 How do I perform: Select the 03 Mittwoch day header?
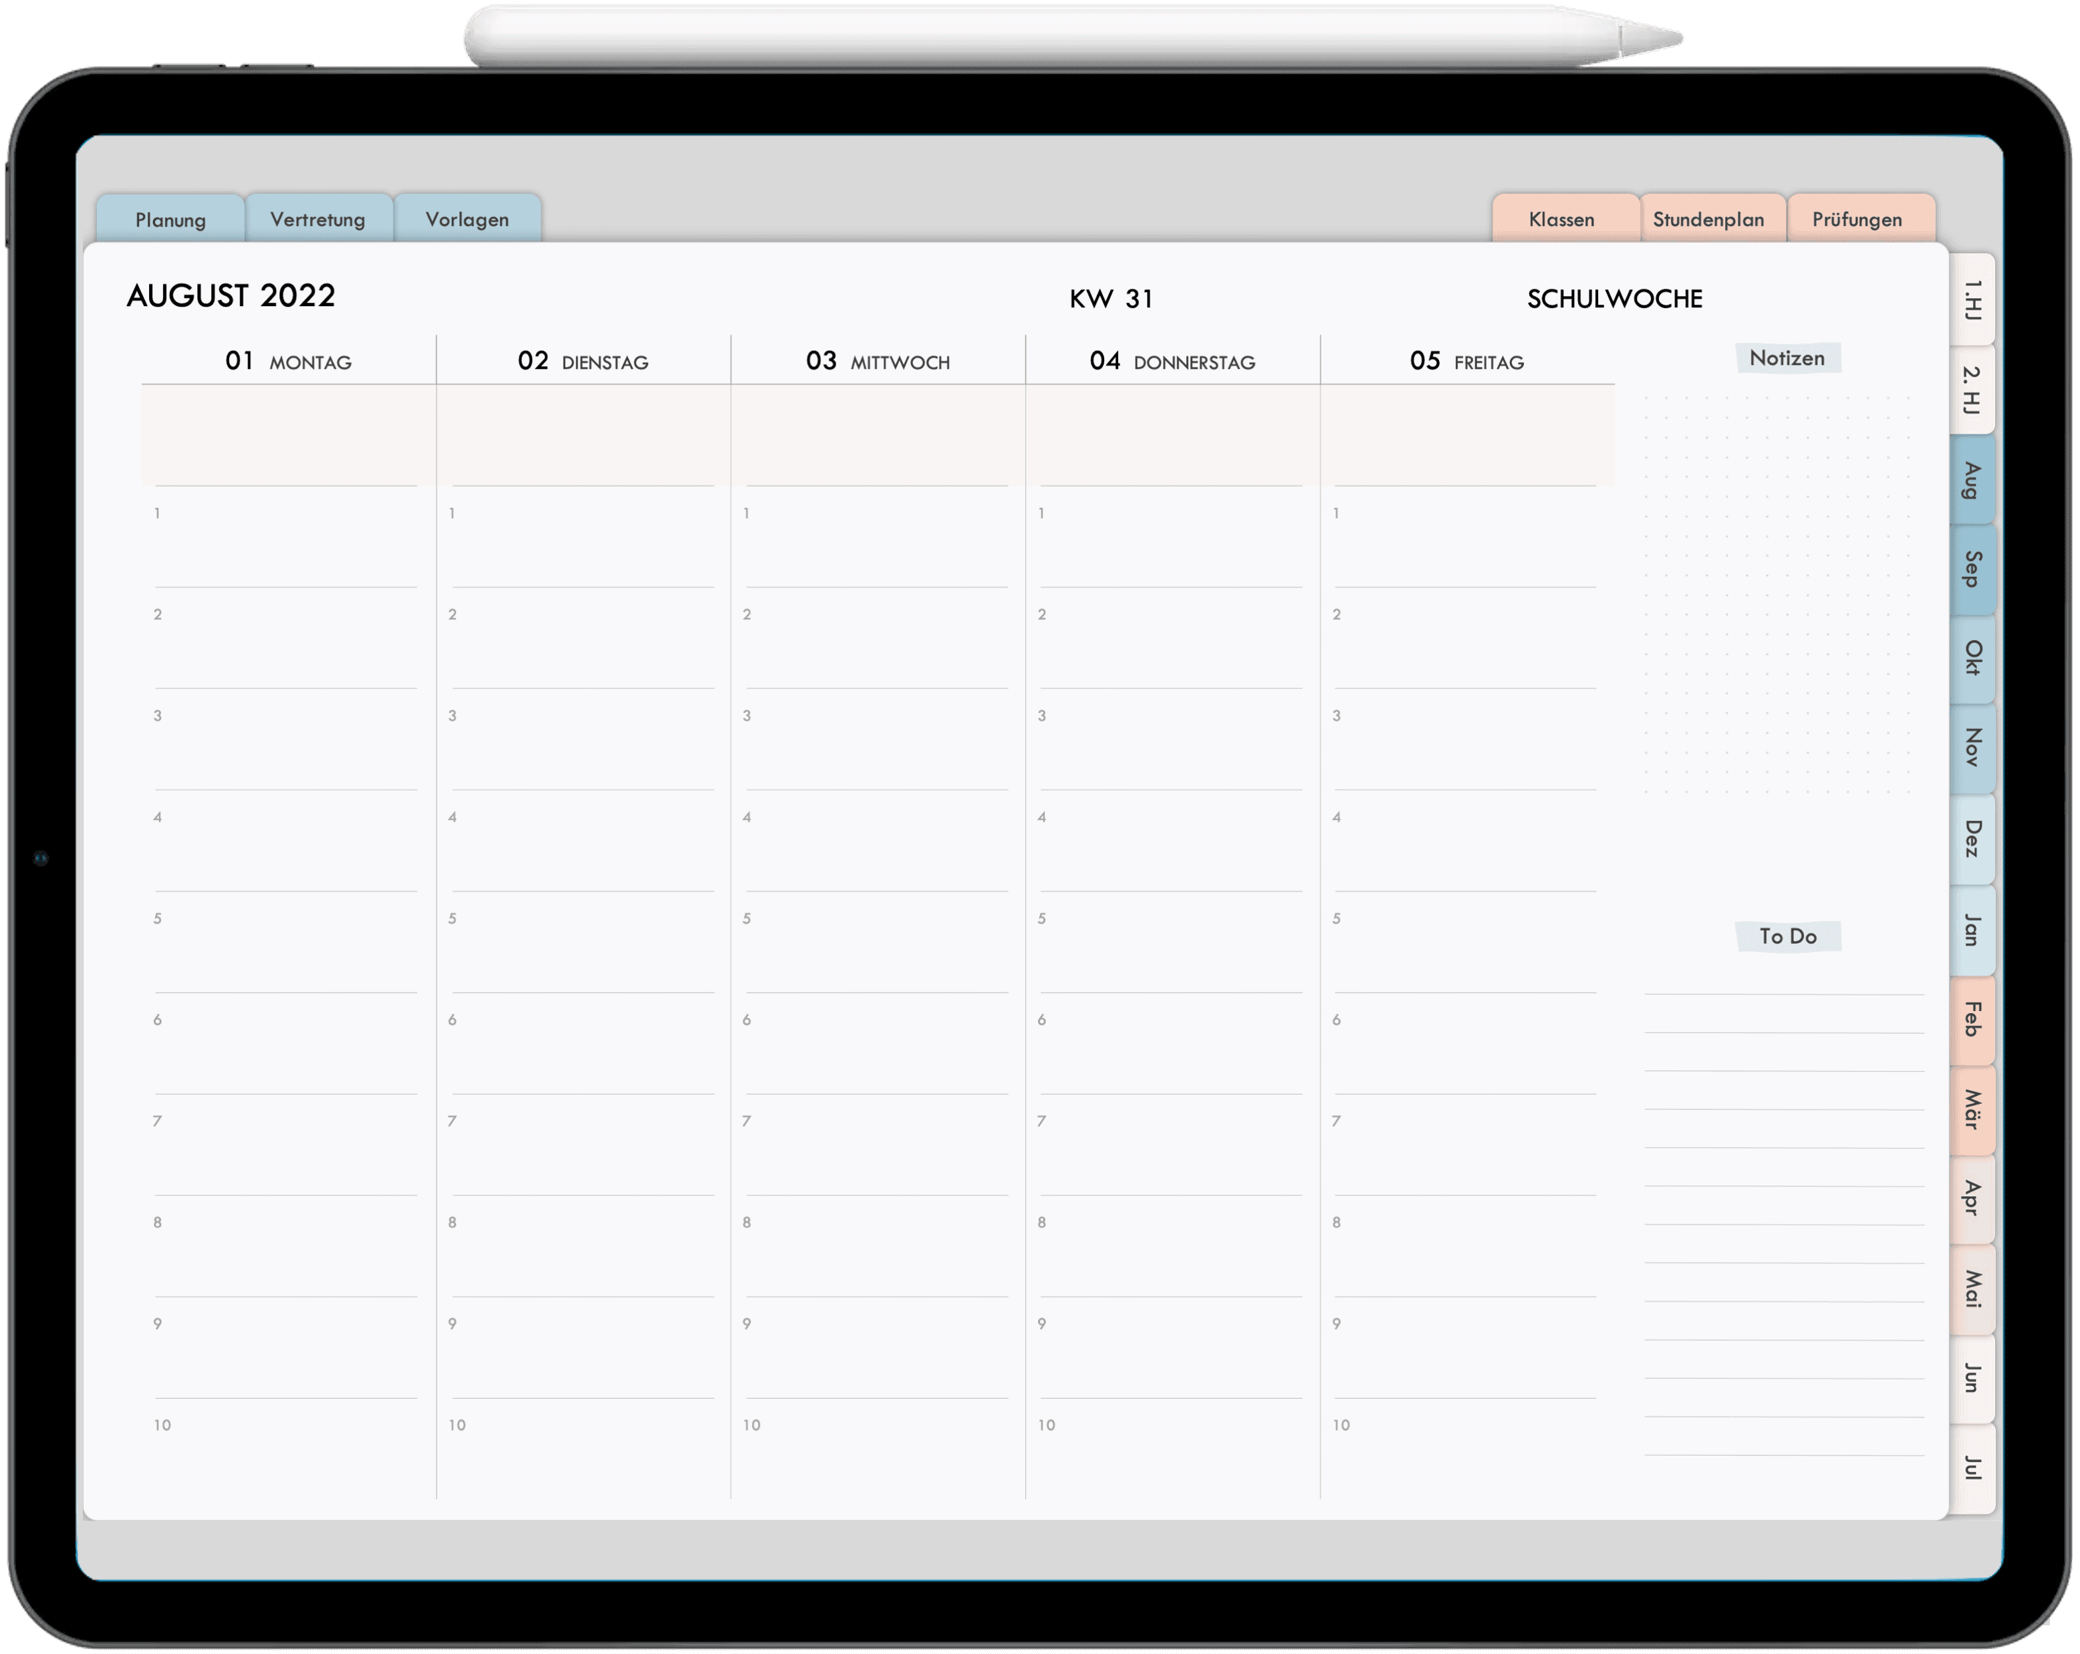[878, 362]
